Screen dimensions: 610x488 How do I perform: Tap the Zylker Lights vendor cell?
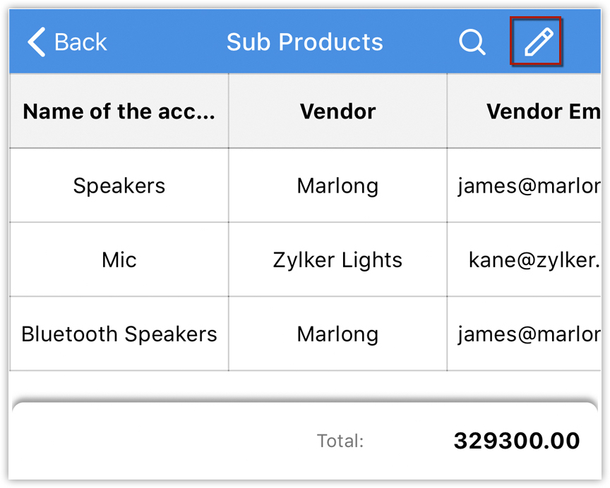pos(337,260)
